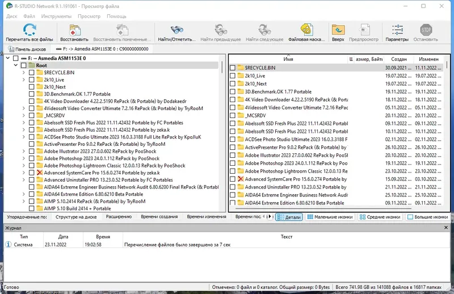This screenshot has width=454, height=294.
Task: Click the Перечитать все файлы refresh icon
Action: pyautogui.click(x=30, y=30)
